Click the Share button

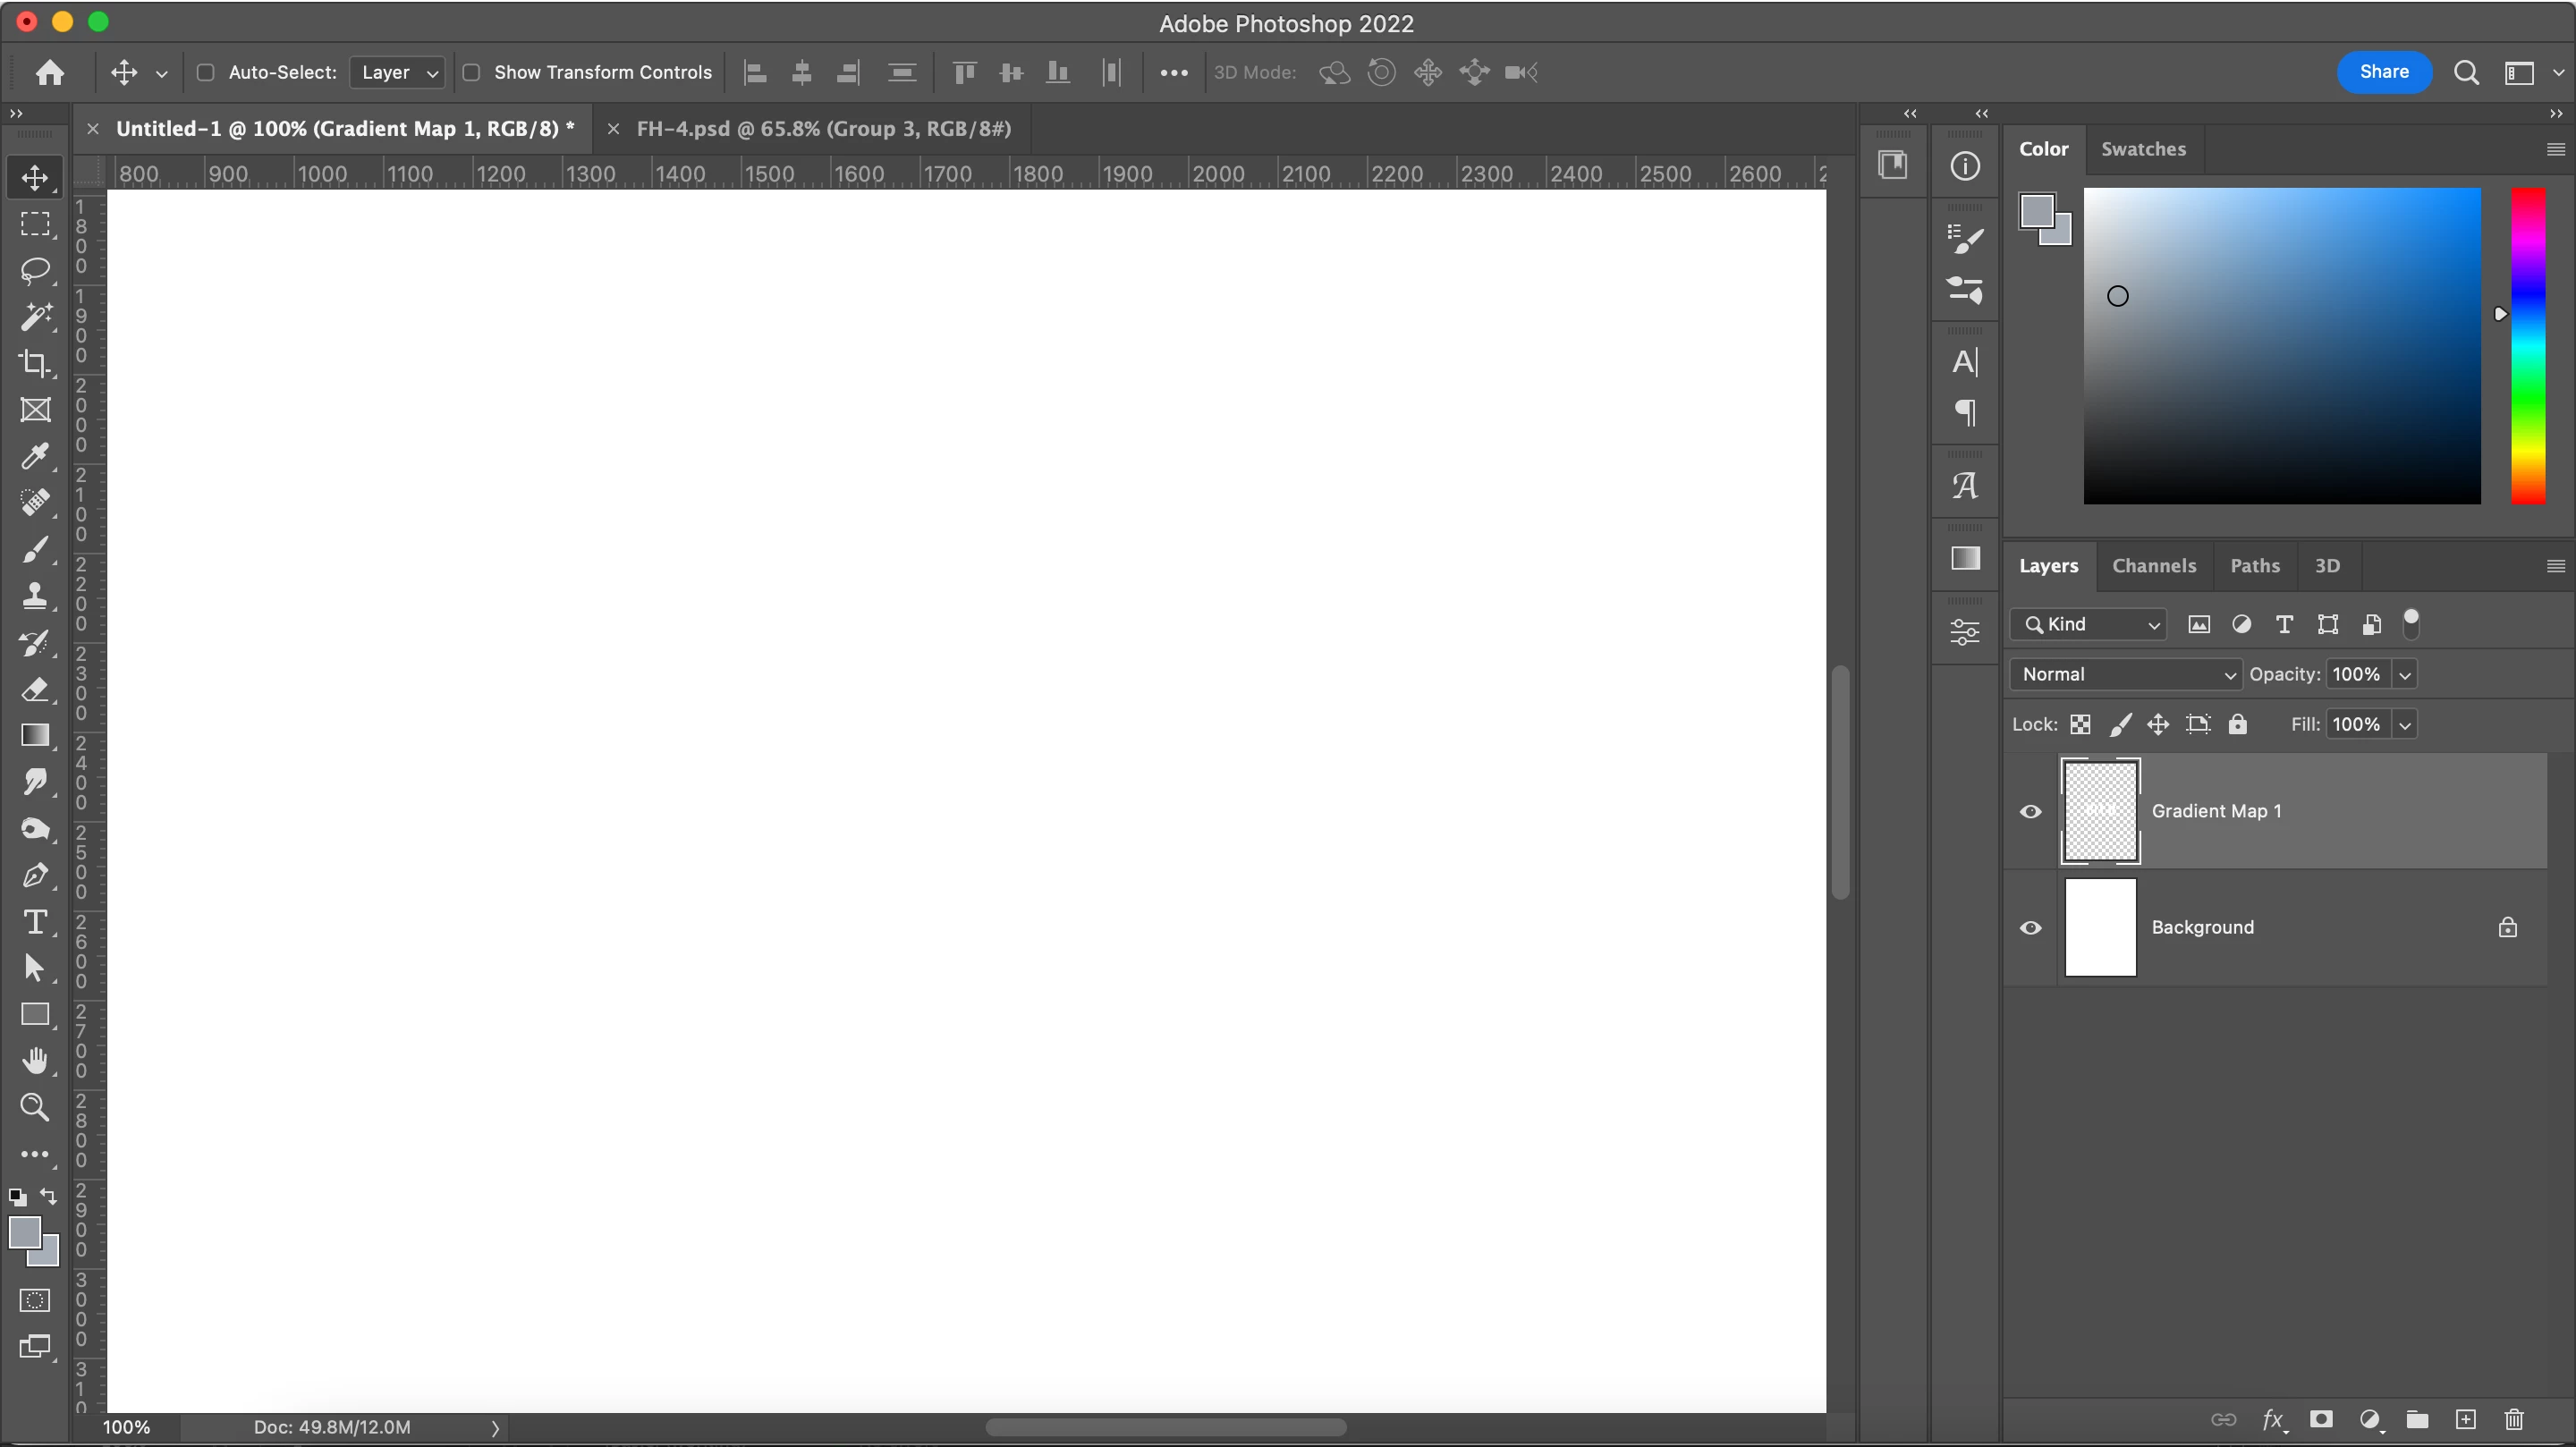click(2383, 72)
